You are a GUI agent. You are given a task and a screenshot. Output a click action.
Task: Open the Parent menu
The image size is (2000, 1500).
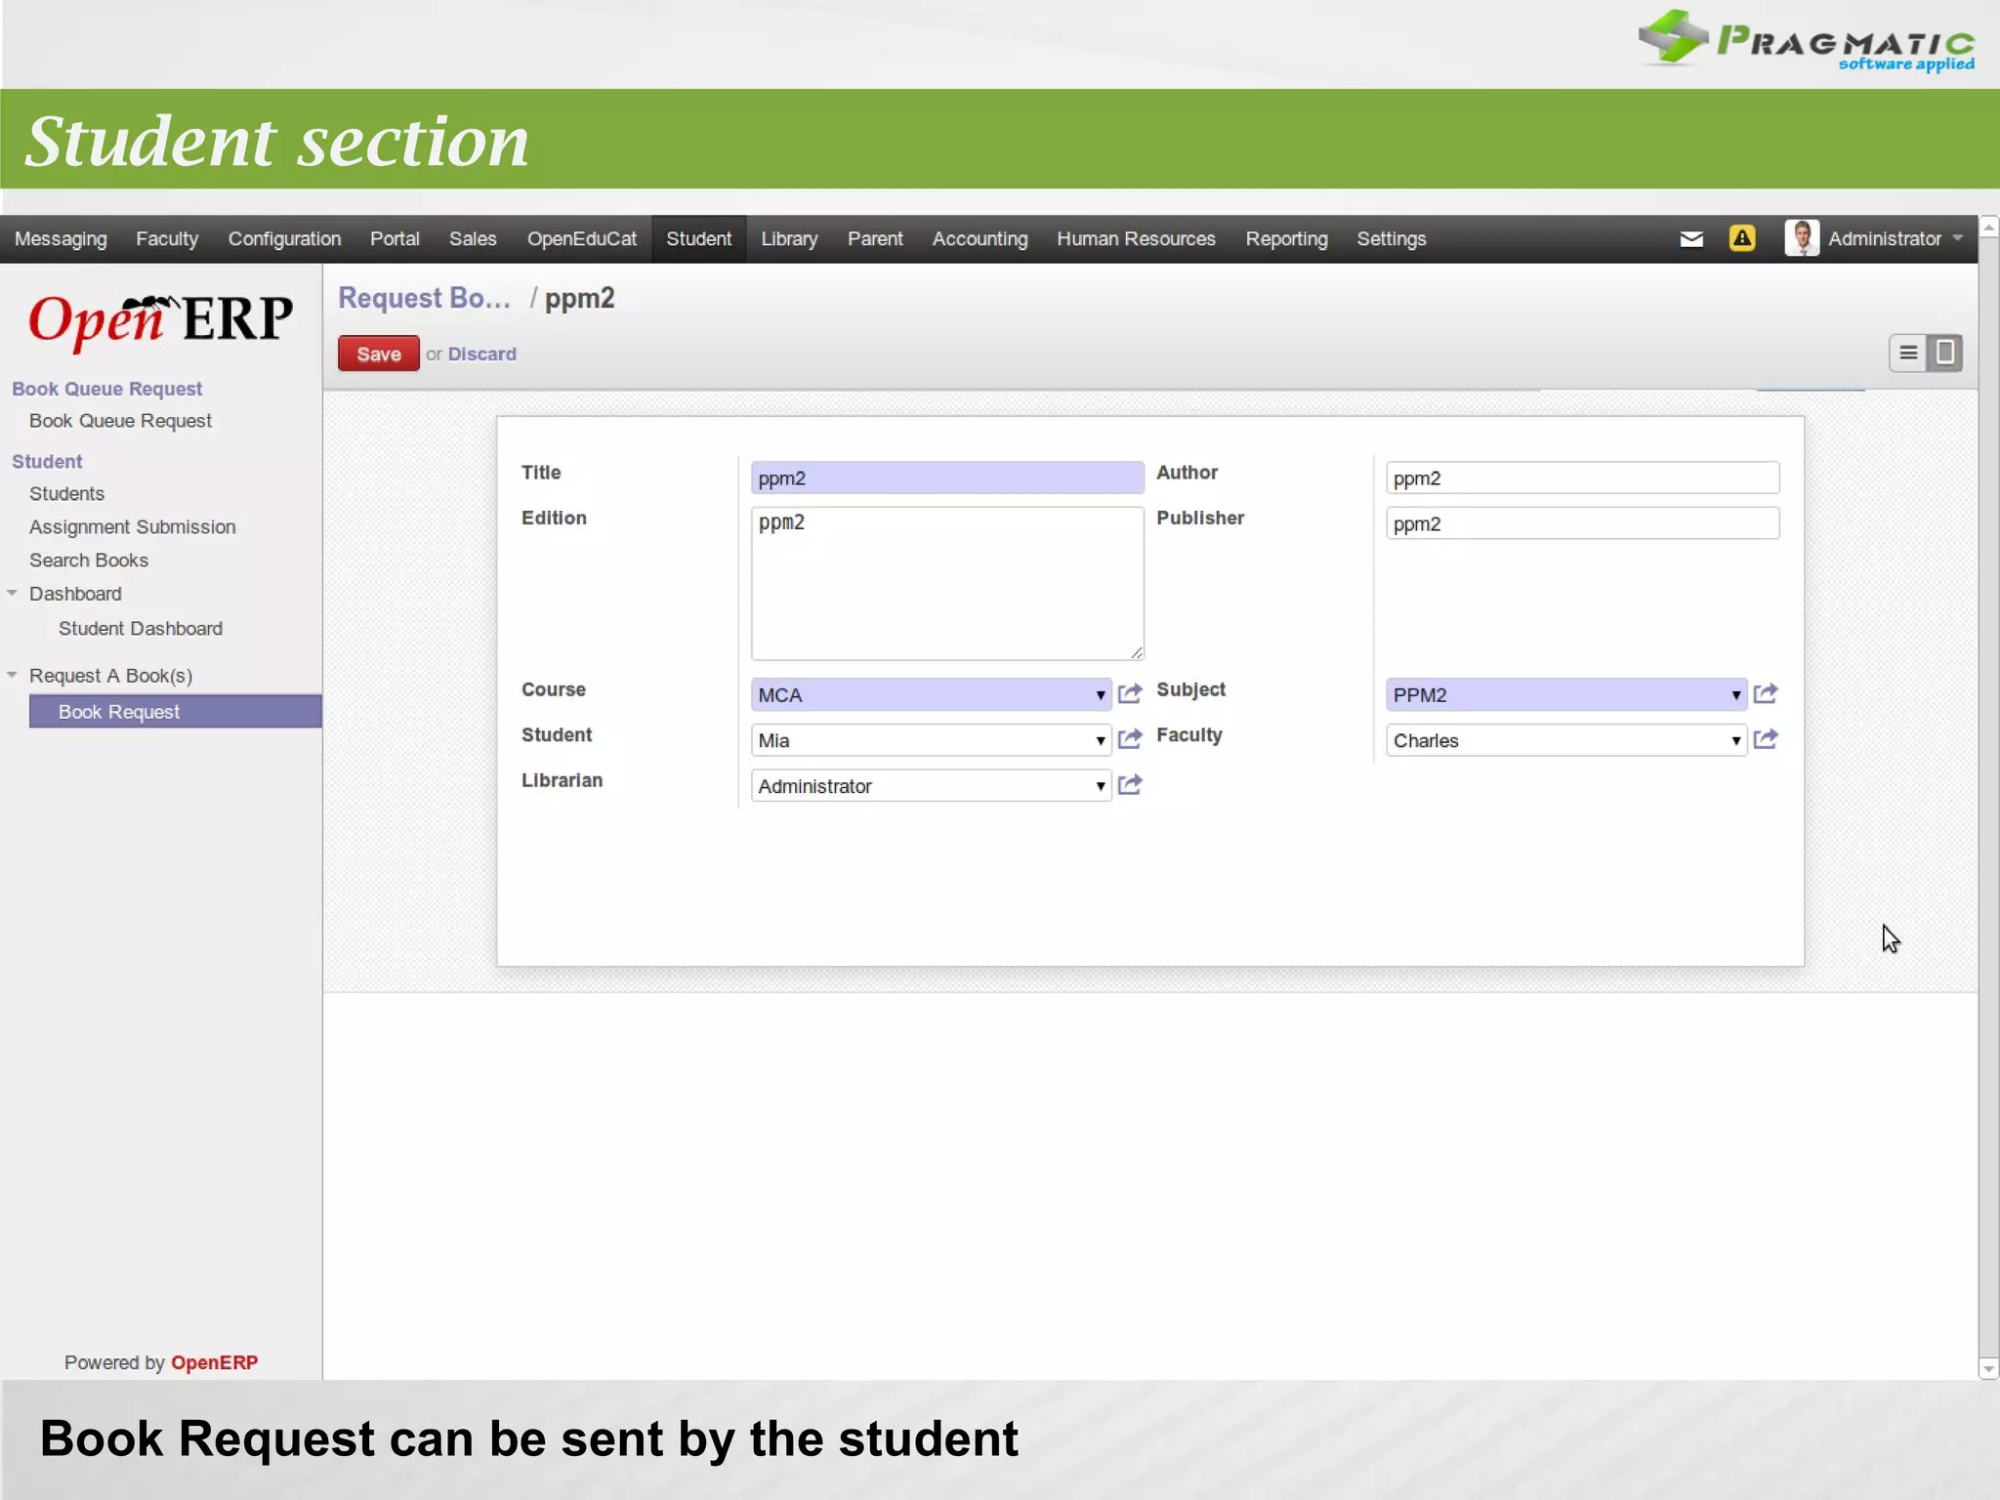pos(875,239)
